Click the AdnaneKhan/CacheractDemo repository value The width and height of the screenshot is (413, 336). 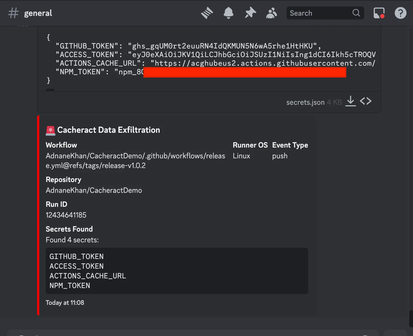click(94, 190)
